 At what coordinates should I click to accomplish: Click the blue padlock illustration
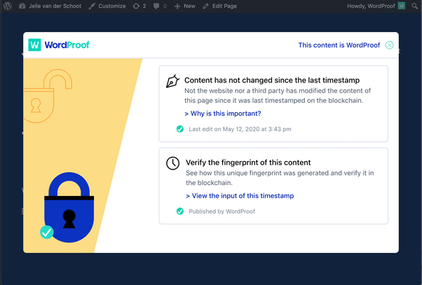[69, 207]
